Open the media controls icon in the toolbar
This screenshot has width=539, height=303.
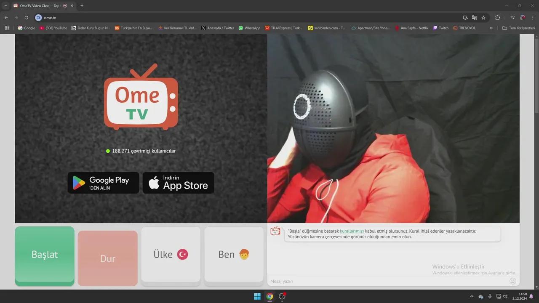[512, 18]
